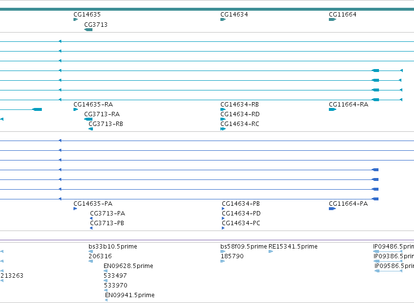The height and width of the screenshot is (303, 414).
Task: Select the EN09941.5prime EST label
Action: [130, 295]
